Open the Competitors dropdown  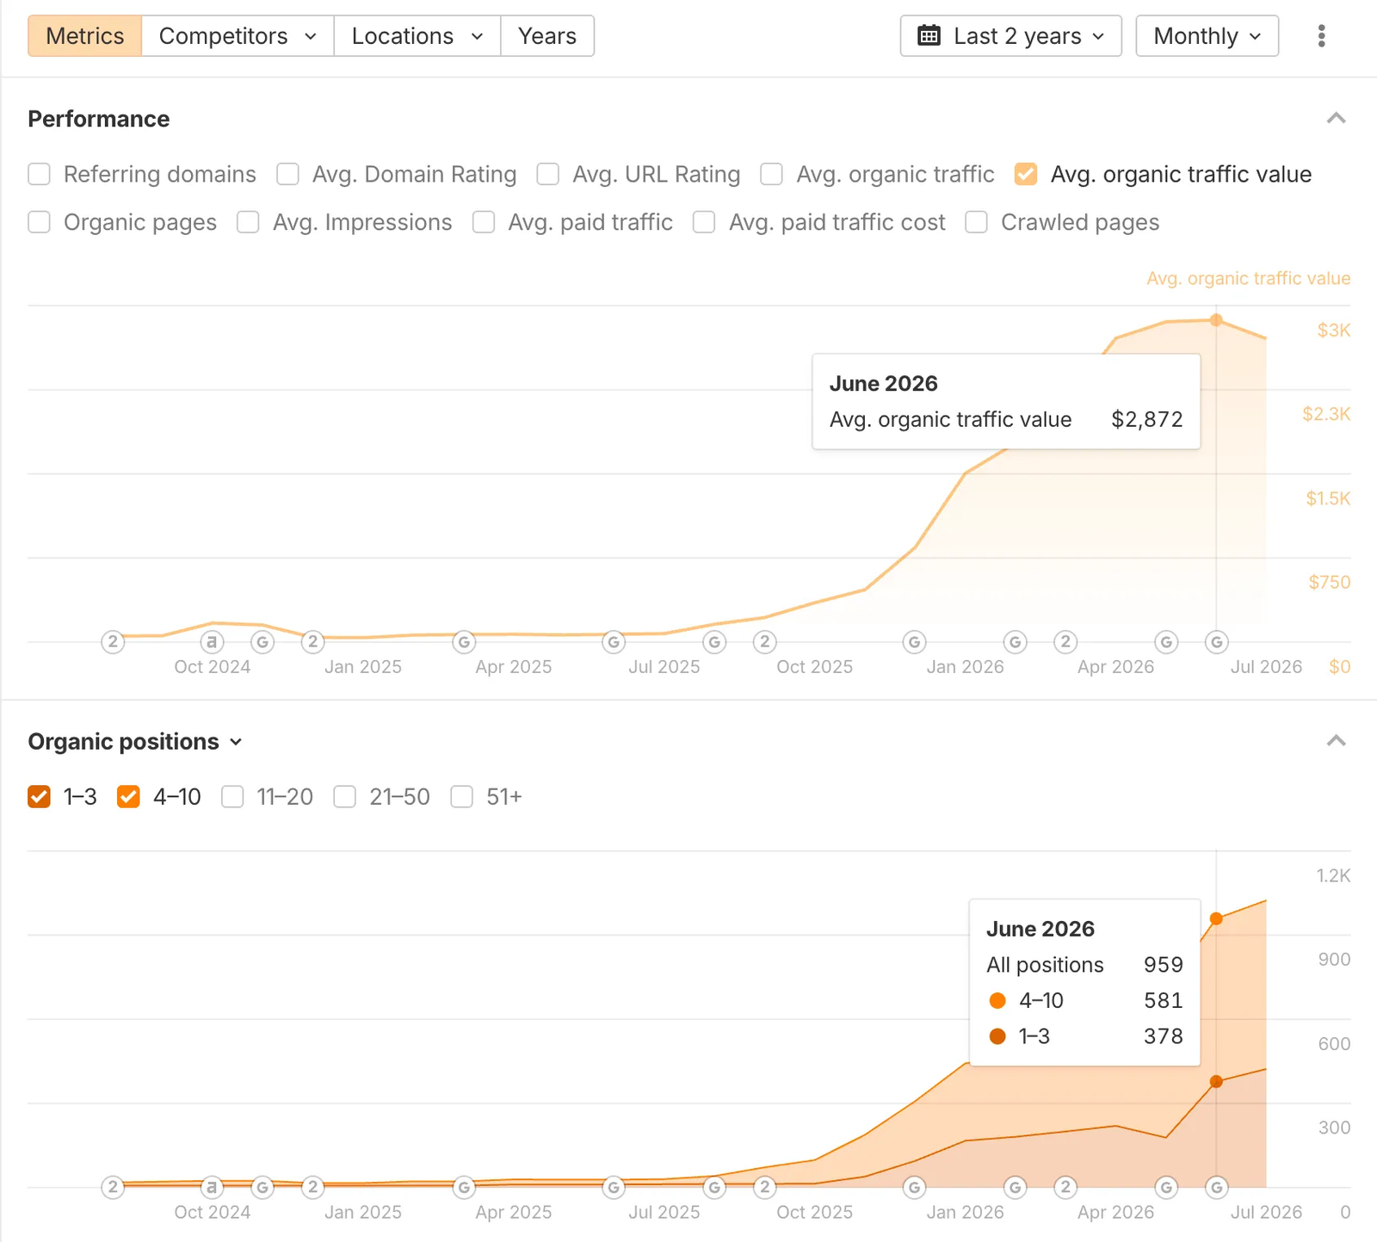point(238,36)
